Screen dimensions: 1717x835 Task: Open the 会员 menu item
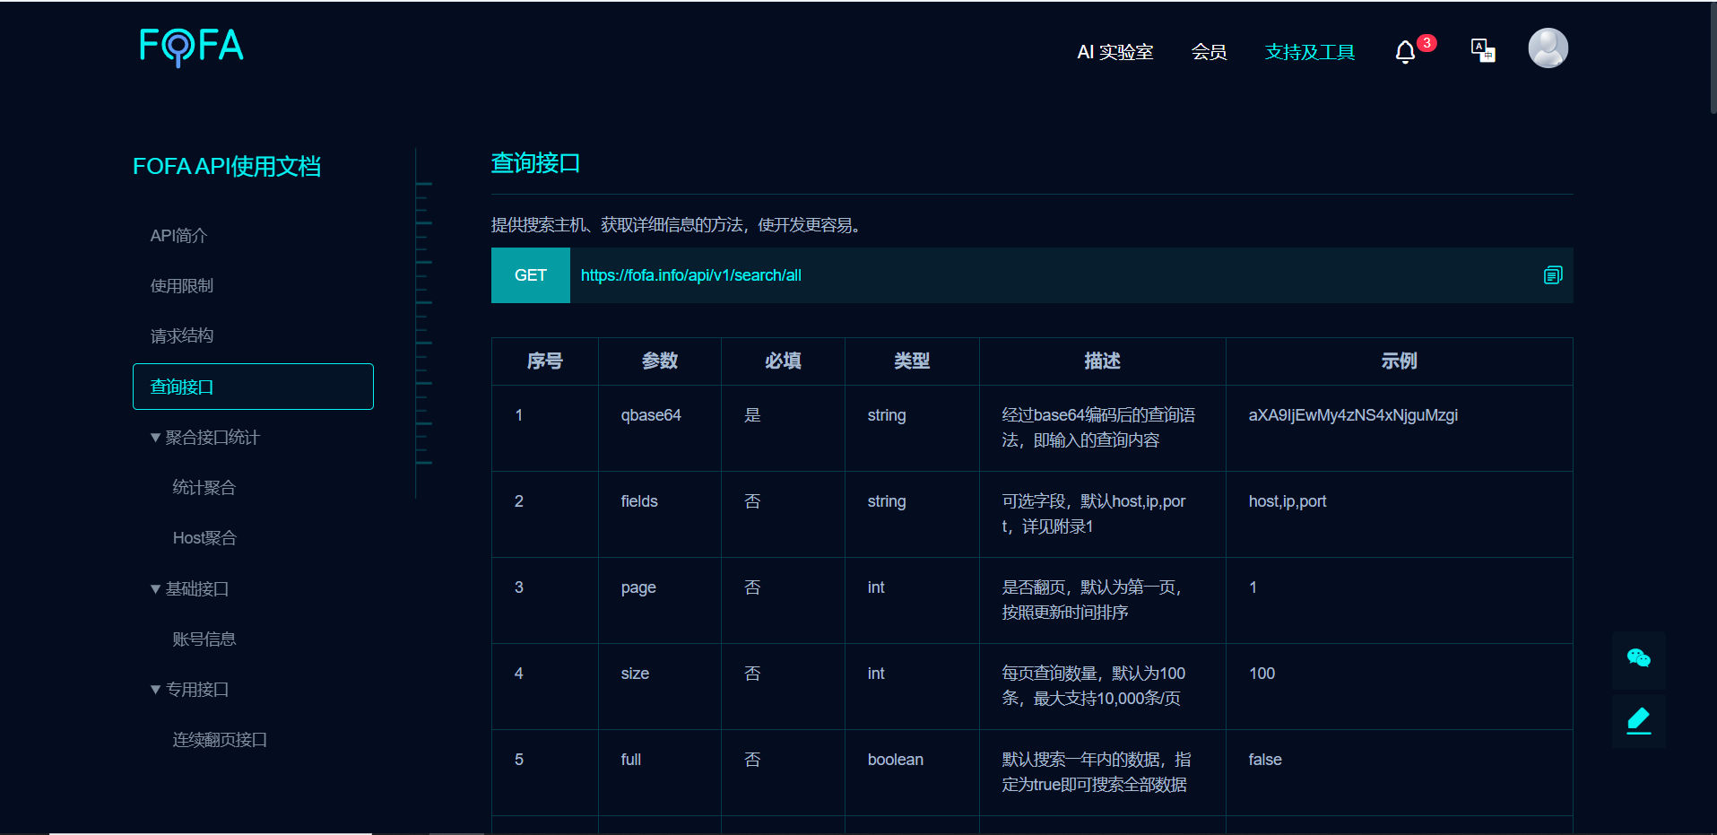(x=1209, y=52)
